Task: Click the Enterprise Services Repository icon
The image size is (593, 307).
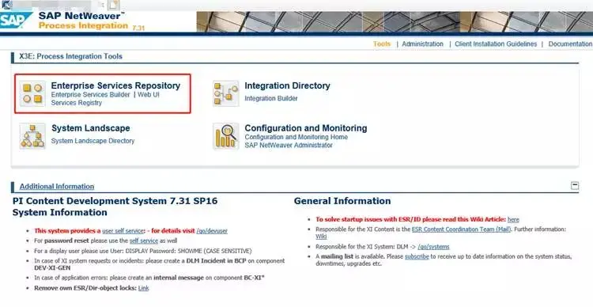Action: 32,93
